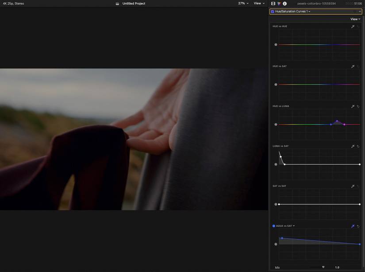
Task: Click the info icon above the curves panel
Action: 284,3
